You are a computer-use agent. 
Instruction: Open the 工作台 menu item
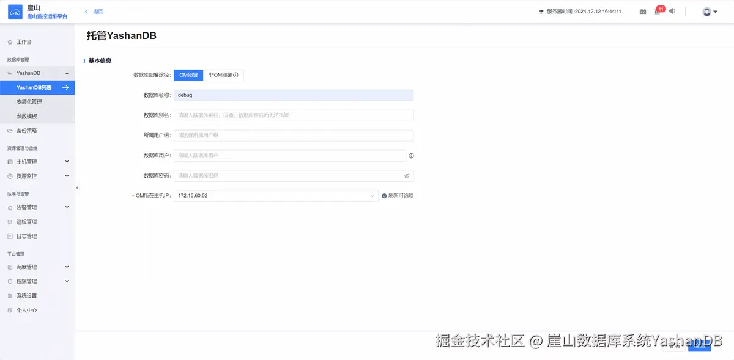(37, 42)
